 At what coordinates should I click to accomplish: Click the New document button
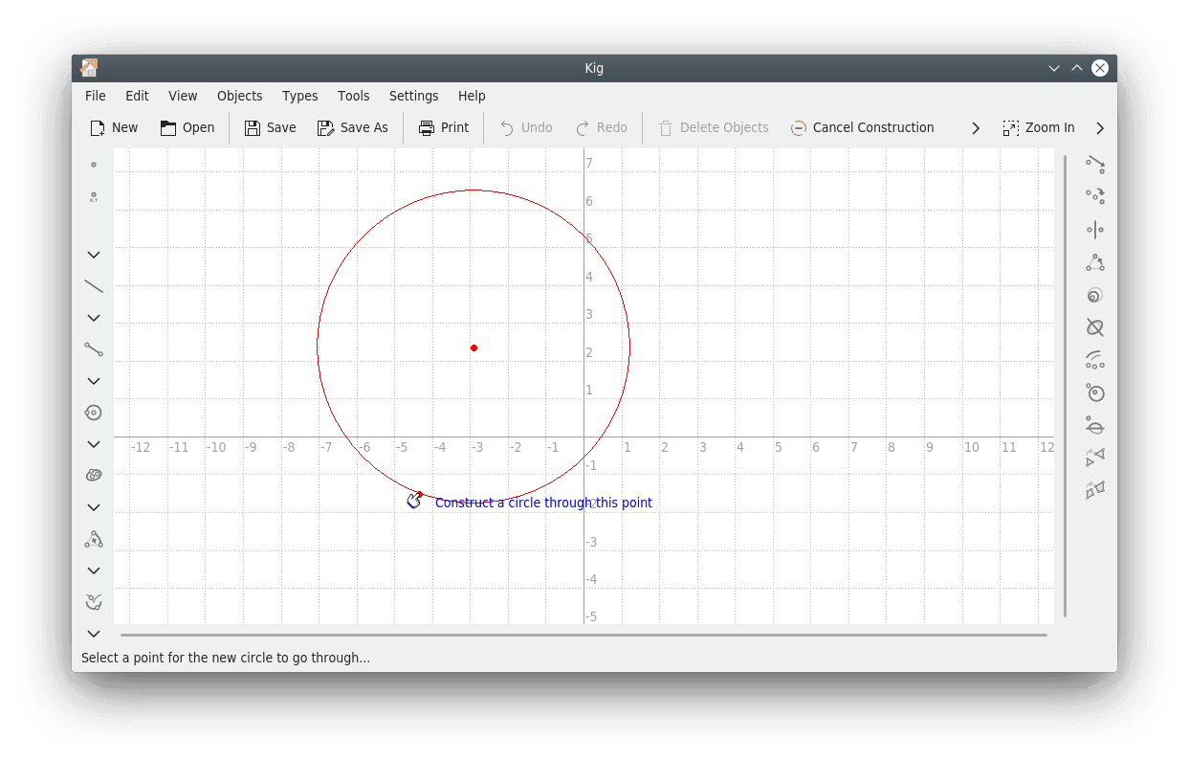[114, 128]
